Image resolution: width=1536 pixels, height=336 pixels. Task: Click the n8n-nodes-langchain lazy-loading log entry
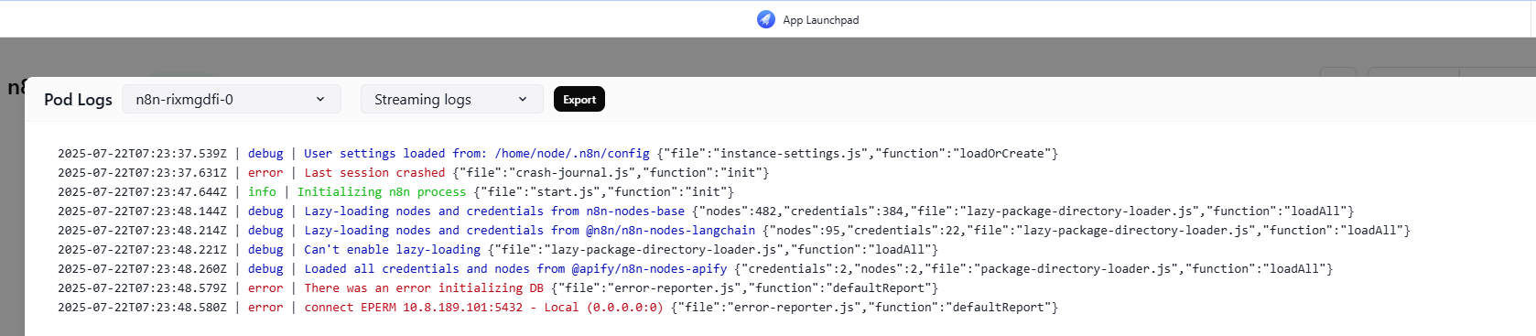(x=734, y=230)
